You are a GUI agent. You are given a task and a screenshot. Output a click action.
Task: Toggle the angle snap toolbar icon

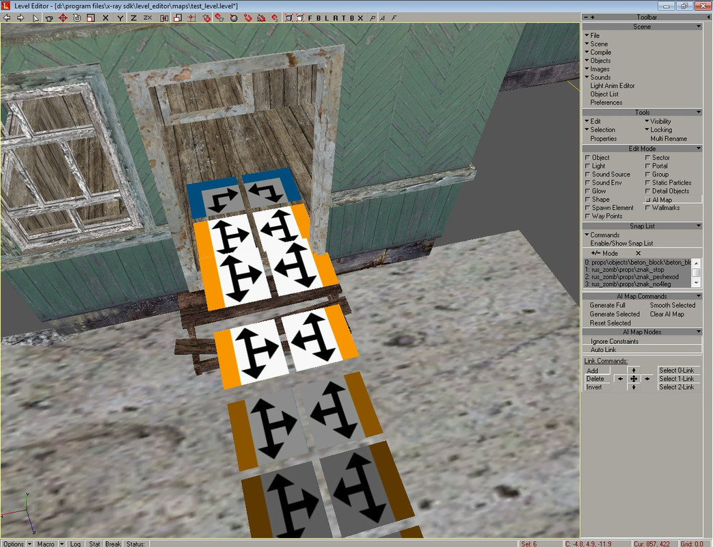(261, 18)
